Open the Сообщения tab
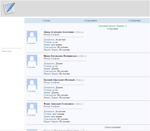 click(134, 21)
